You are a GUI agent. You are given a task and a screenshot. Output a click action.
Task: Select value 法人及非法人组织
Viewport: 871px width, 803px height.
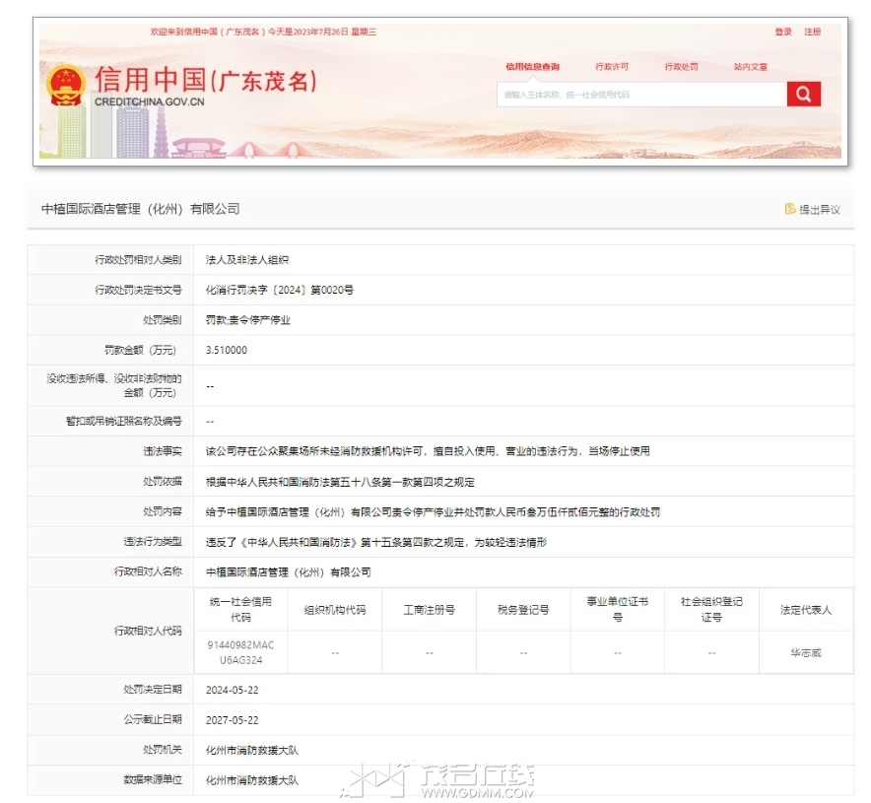246,260
